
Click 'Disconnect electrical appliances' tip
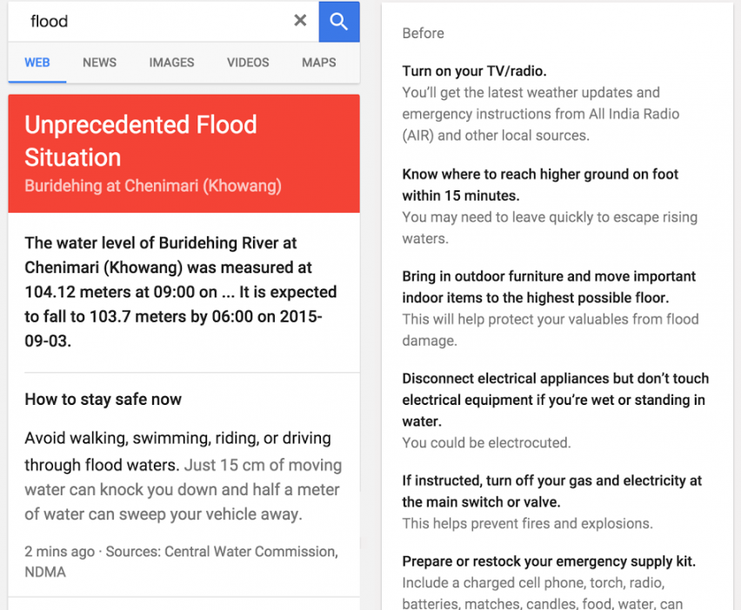[555, 400]
